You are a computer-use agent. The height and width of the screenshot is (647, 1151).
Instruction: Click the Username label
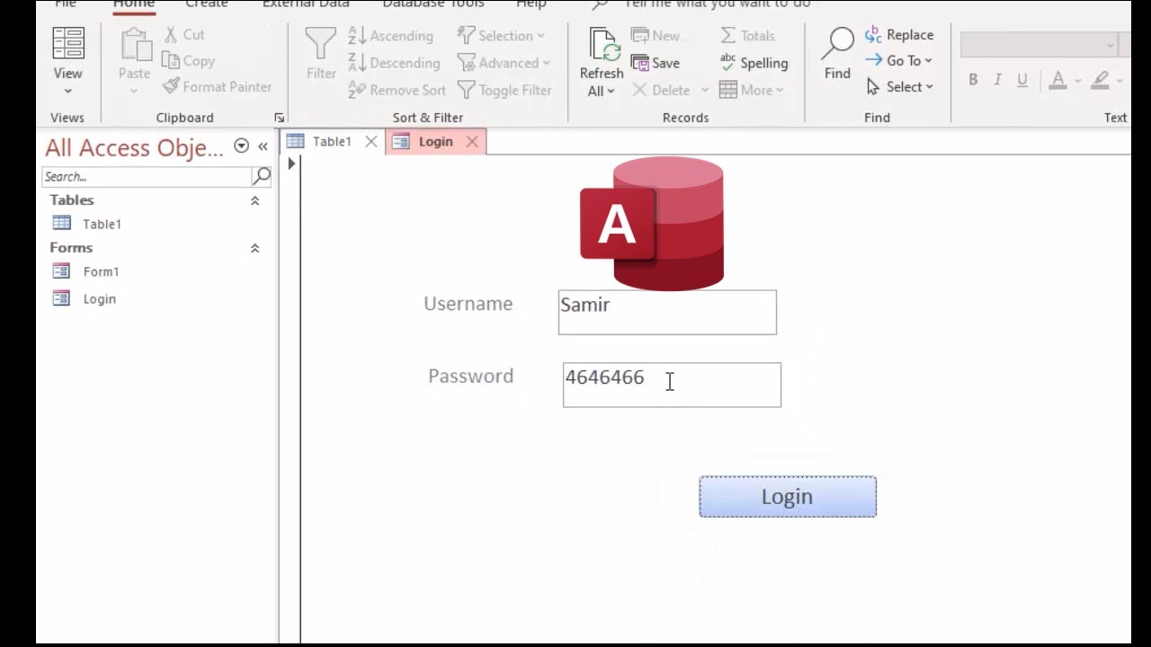point(468,305)
